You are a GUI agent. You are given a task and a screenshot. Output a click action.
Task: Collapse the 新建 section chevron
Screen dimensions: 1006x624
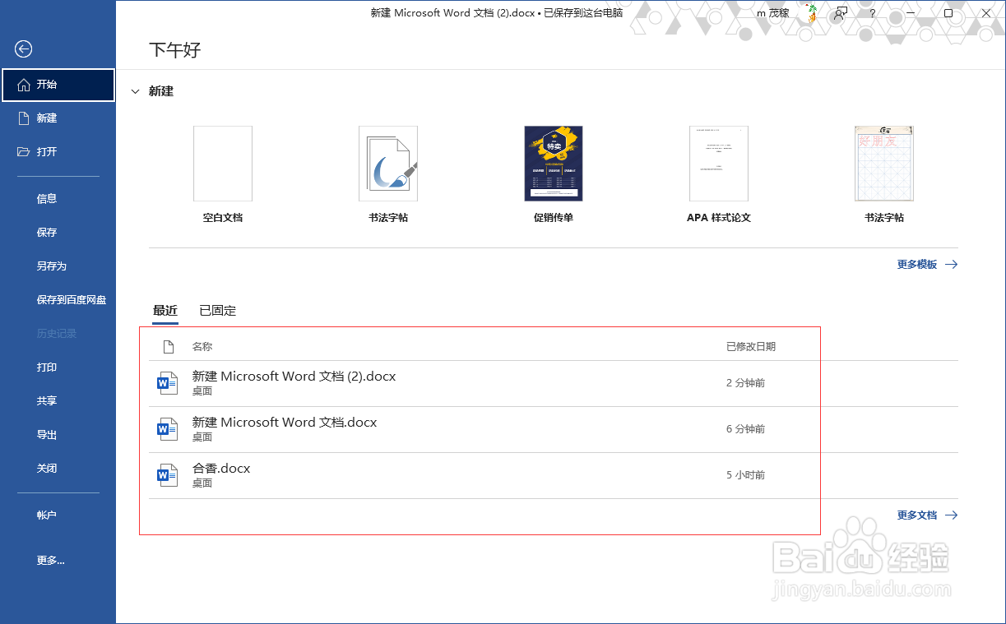click(x=136, y=92)
